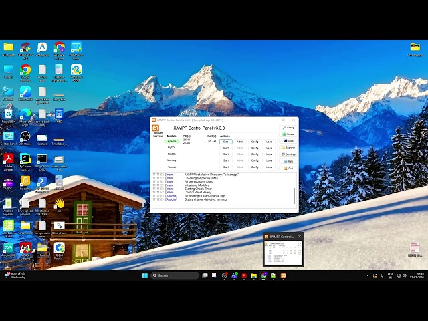Screen dimensions: 428x321
Task: Open Tomcat Config menu
Action: tap(255, 167)
